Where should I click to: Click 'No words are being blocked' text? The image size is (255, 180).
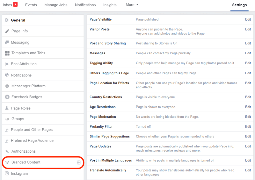(x=167, y=117)
